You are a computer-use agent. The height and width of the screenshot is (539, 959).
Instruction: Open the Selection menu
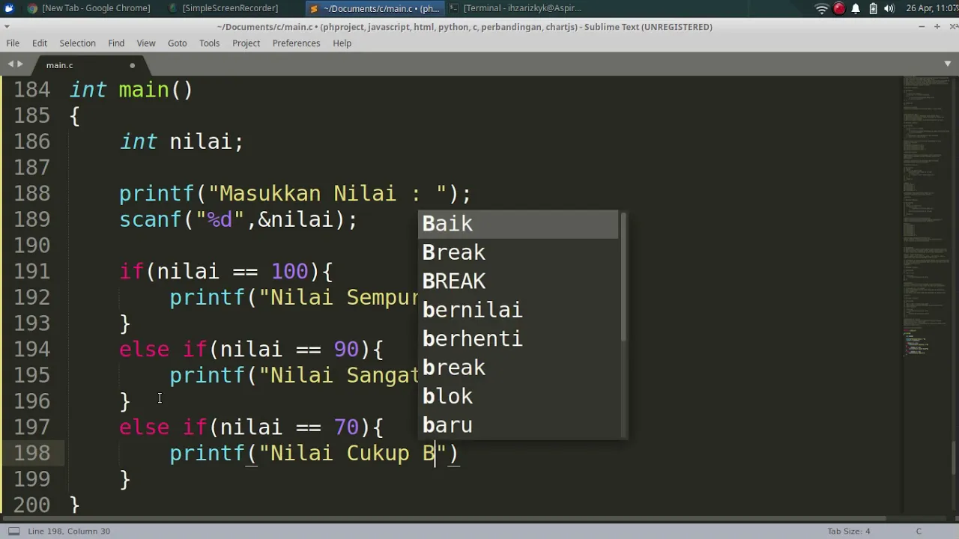[77, 43]
